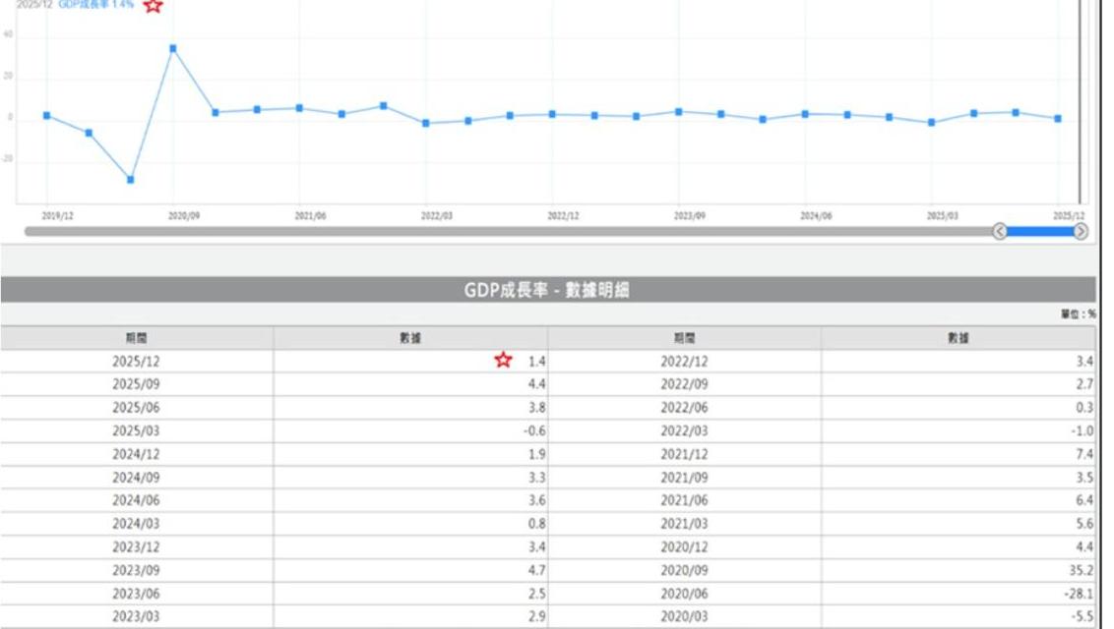Click the 2022/03 label on chart x-axis
This screenshot has height=629, width=1114.
coord(437,216)
